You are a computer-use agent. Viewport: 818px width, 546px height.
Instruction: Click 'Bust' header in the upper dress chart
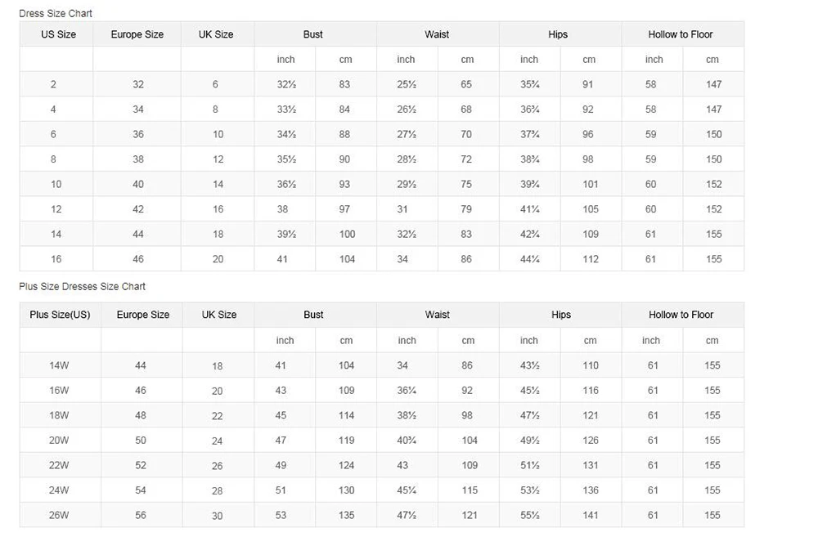pyautogui.click(x=312, y=34)
